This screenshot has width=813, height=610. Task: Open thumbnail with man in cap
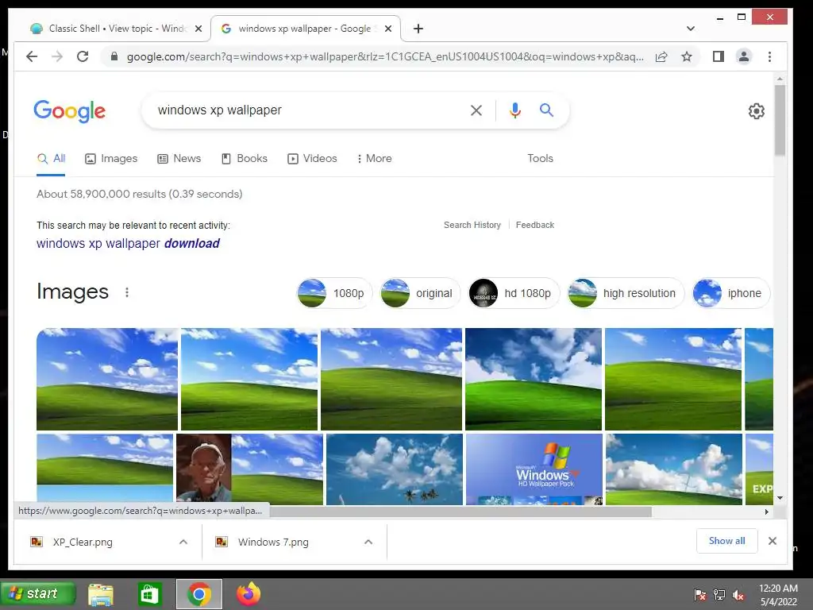tap(249, 469)
